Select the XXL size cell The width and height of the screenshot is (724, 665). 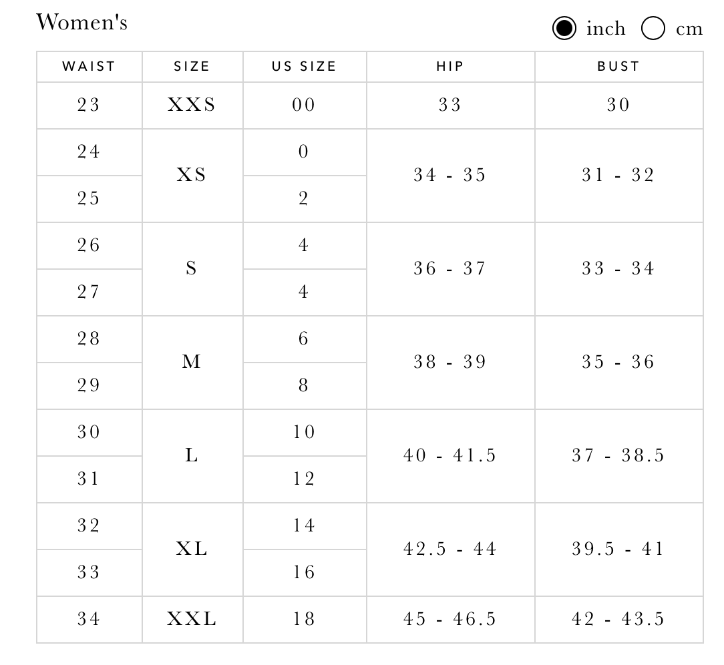click(192, 620)
